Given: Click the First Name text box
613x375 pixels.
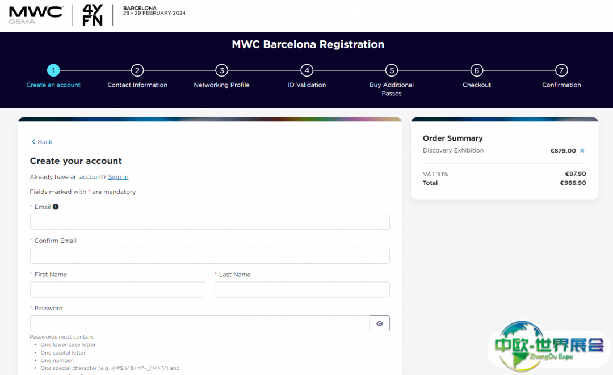Looking at the screenshot, I should (x=117, y=289).
